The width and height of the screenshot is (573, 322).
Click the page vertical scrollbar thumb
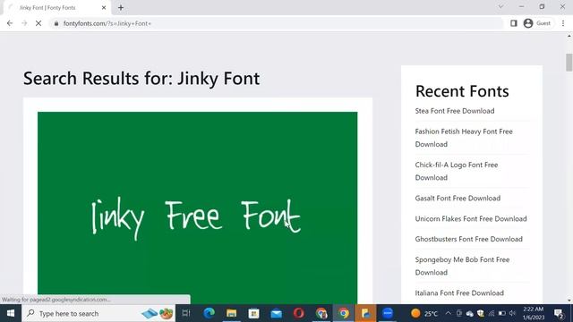569,63
